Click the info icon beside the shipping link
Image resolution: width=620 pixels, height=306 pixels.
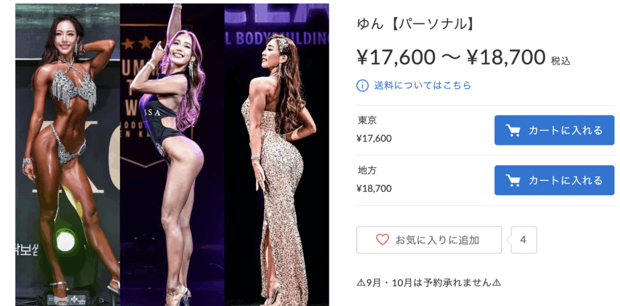pyautogui.click(x=362, y=85)
